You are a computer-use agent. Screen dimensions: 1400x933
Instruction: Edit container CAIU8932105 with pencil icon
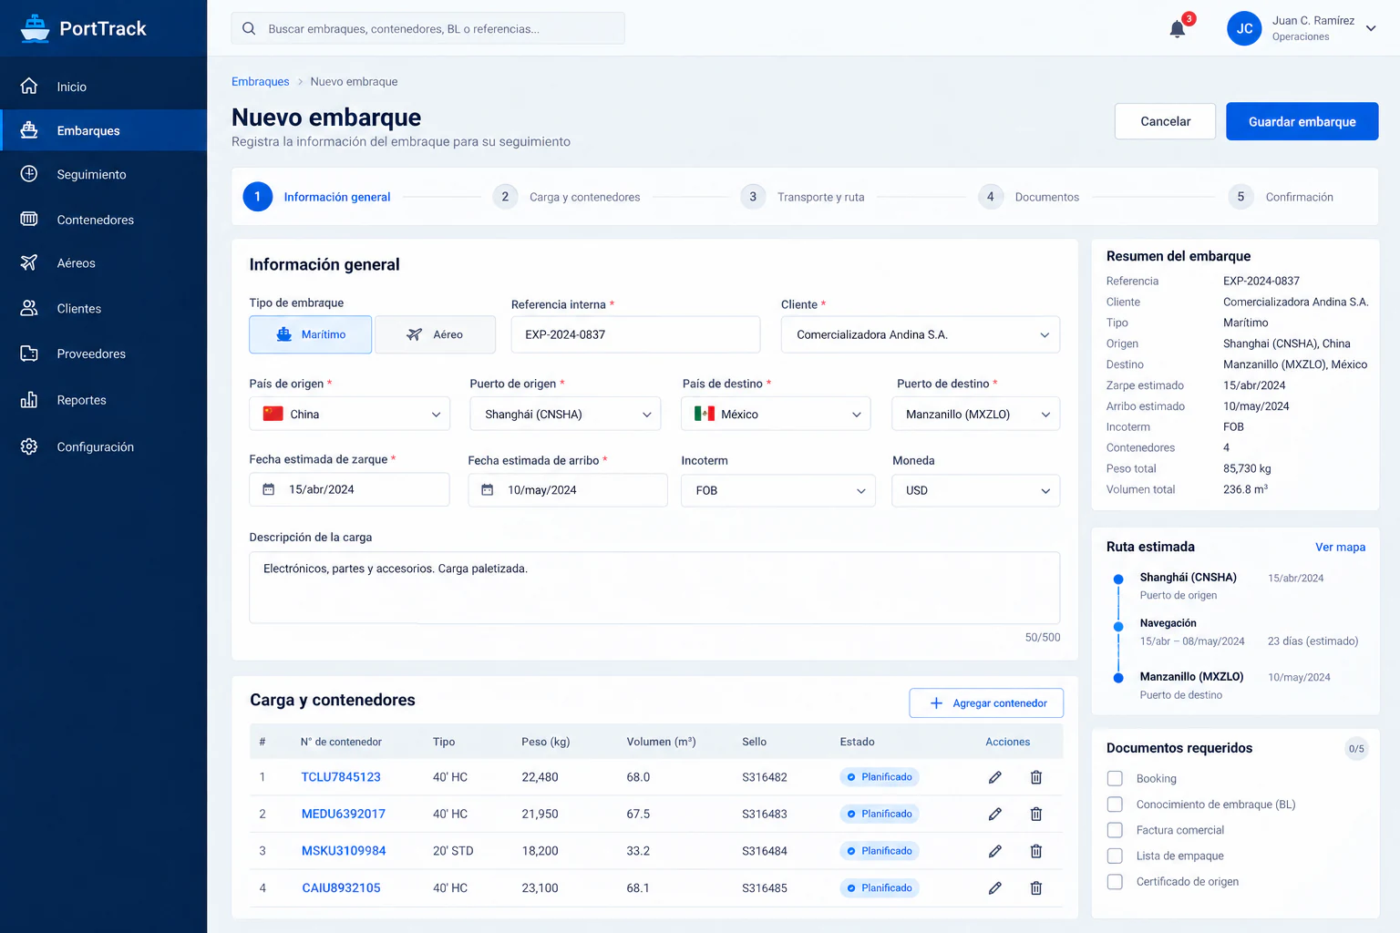pyautogui.click(x=995, y=887)
